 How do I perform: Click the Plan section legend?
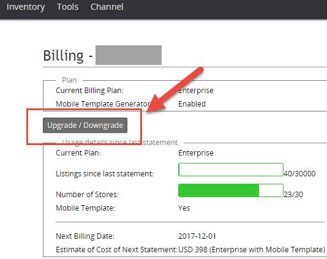pos(69,80)
